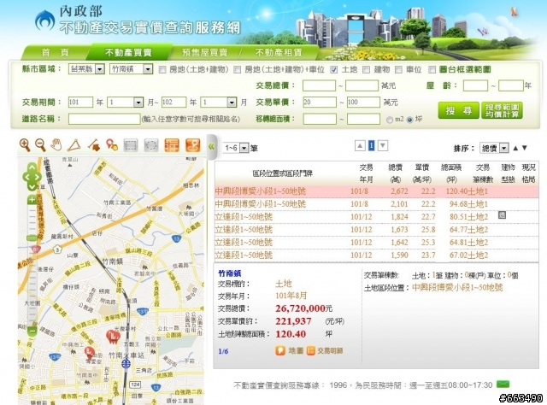The image size is (547, 405).
Task: Sort results ascending with up triangle
Action: (515, 148)
